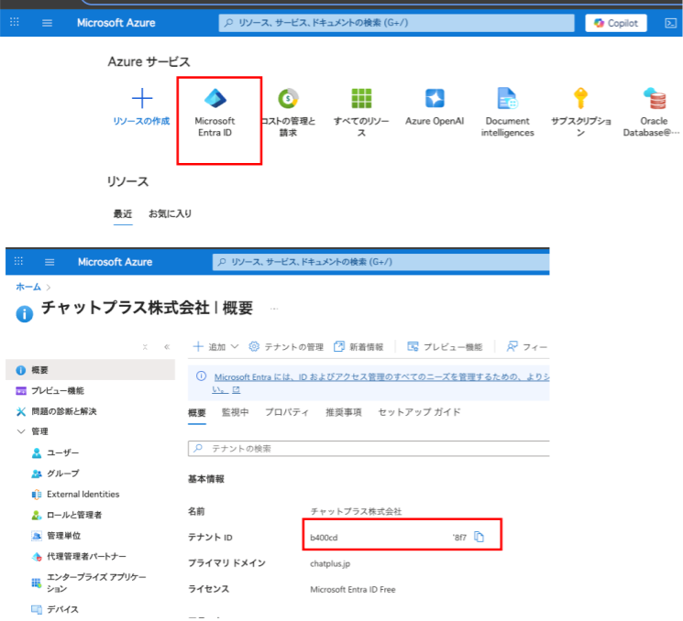Click the primary domain chatplus.jp
Screen dimensions: 683x621
(x=330, y=564)
